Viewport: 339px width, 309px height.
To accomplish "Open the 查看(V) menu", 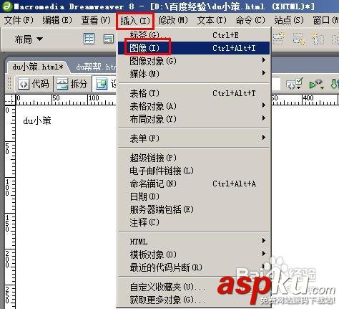I will click(96, 20).
